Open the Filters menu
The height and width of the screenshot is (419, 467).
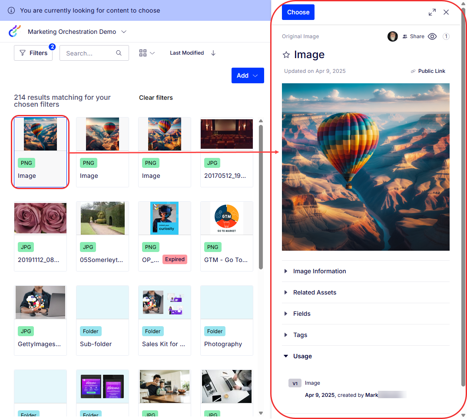coord(33,53)
